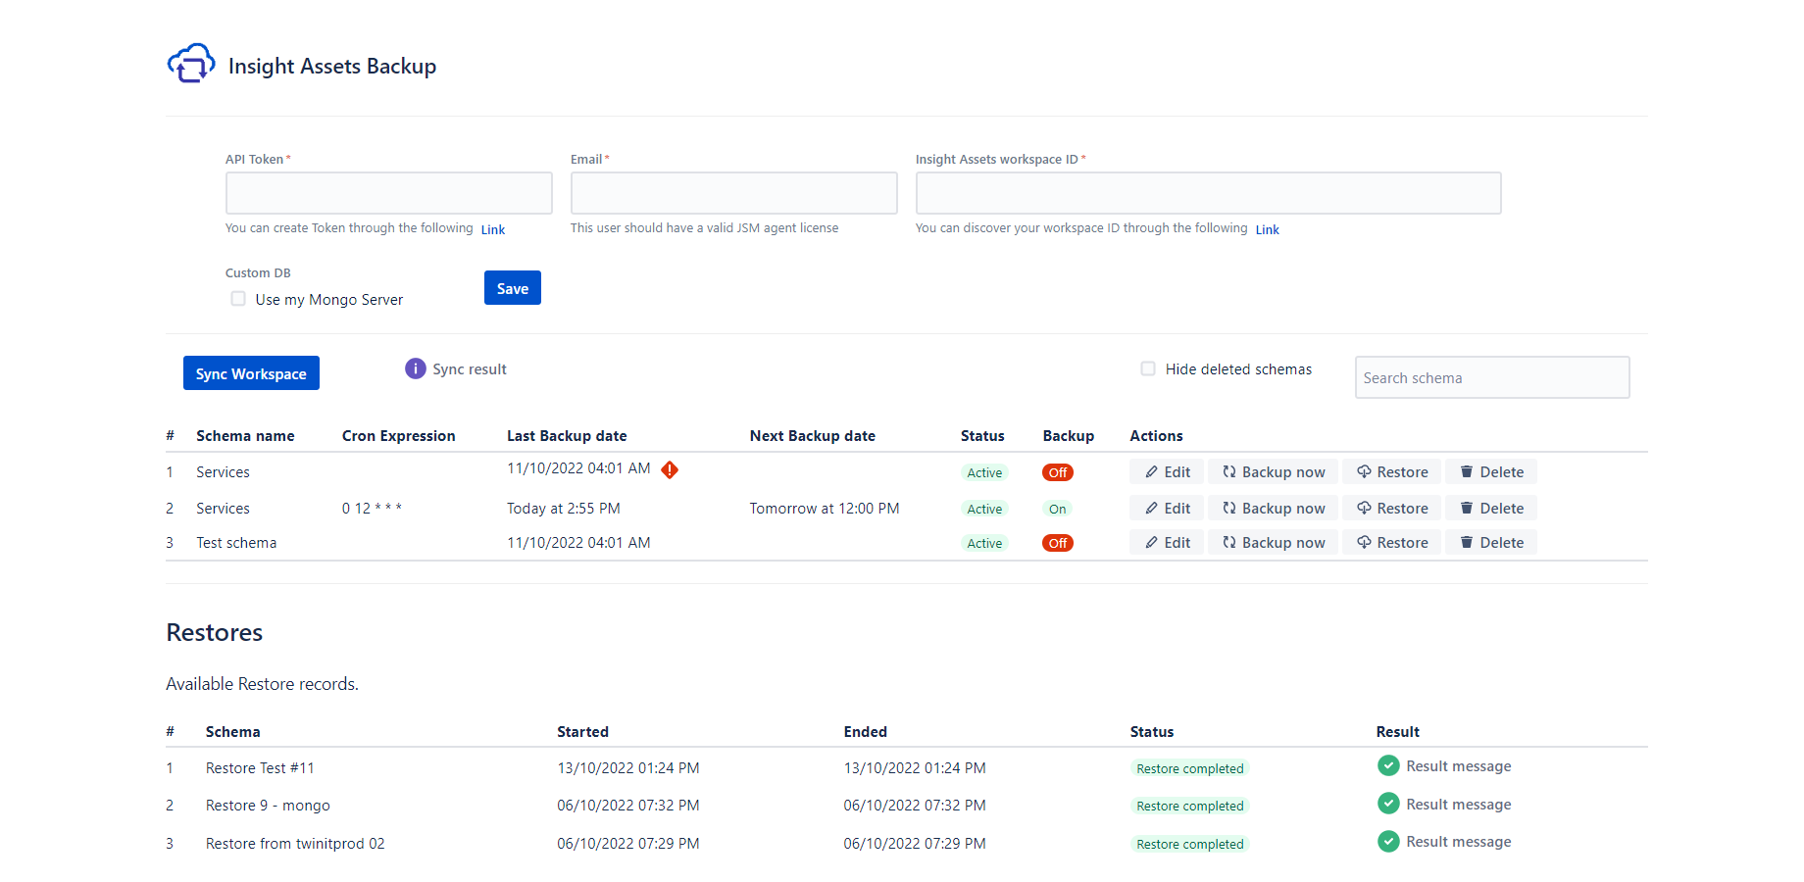Edit the first Services schema
Image resolution: width=1804 pixels, height=882 pixels.
(x=1167, y=472)
